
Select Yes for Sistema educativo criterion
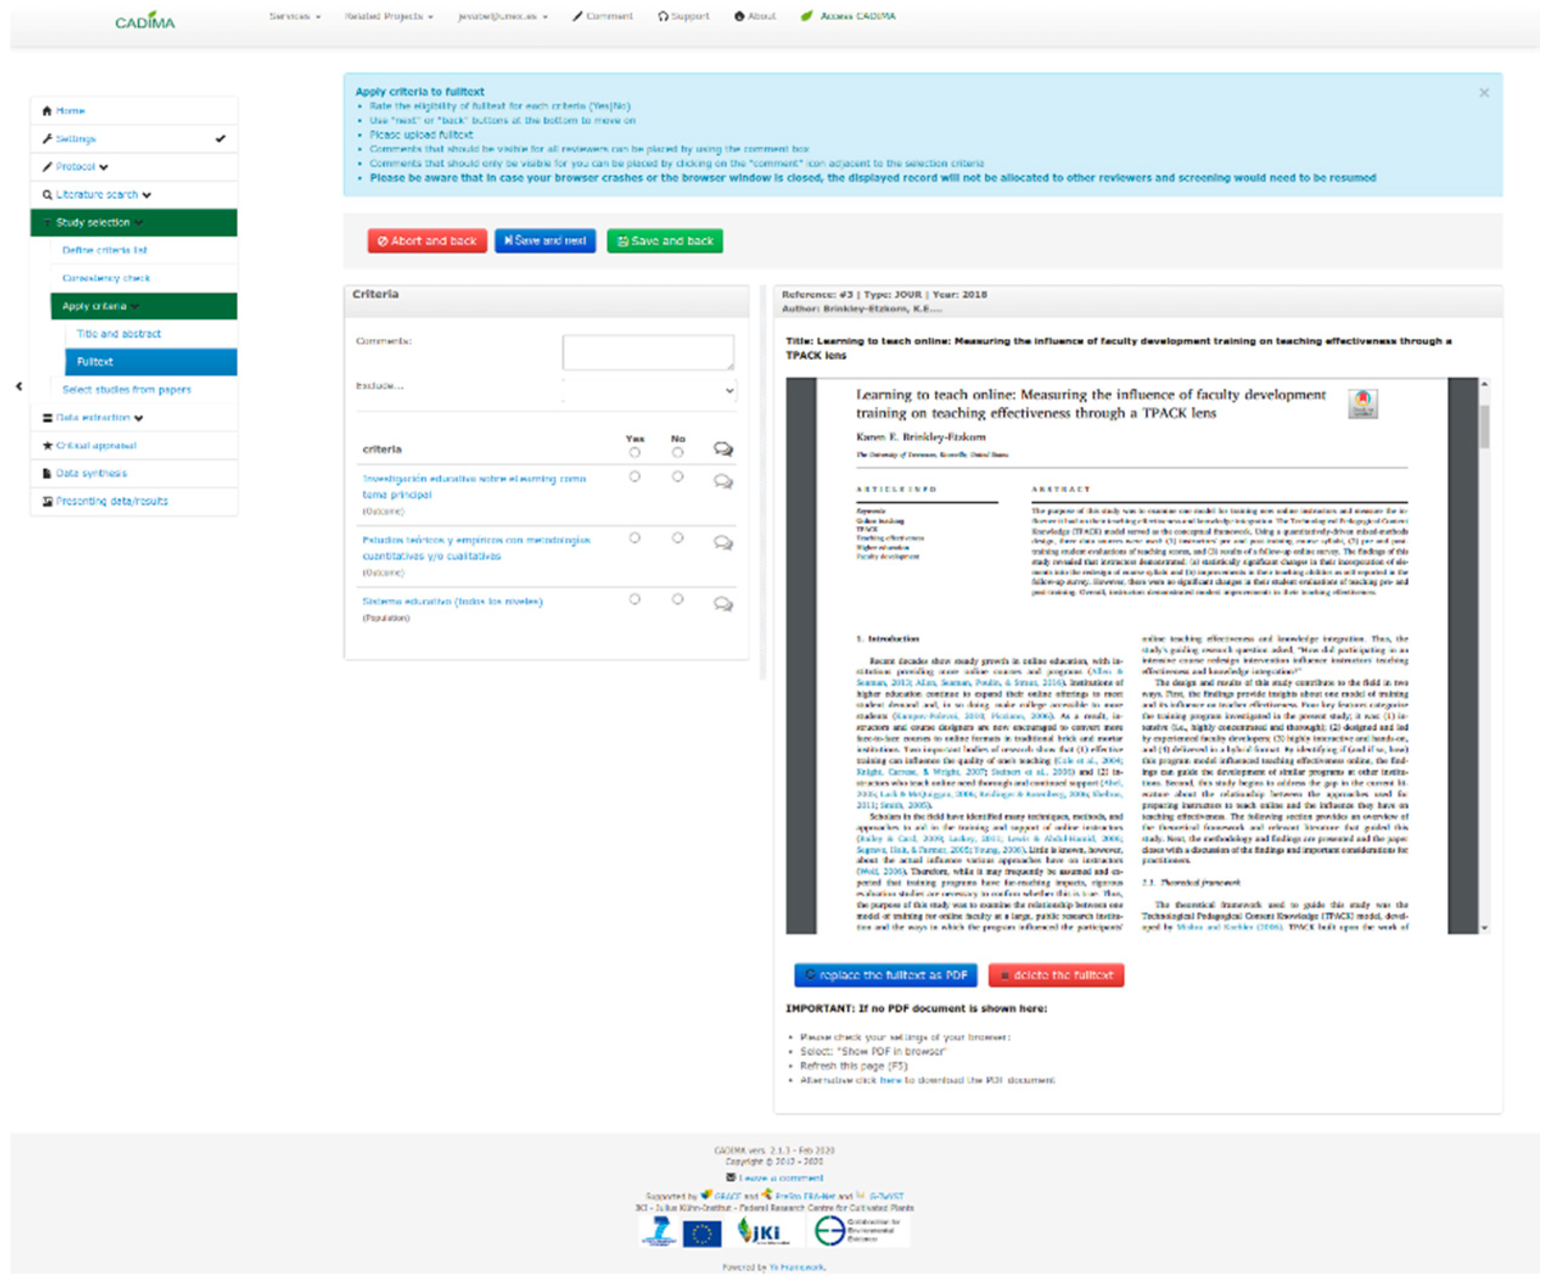click(634, 599)
